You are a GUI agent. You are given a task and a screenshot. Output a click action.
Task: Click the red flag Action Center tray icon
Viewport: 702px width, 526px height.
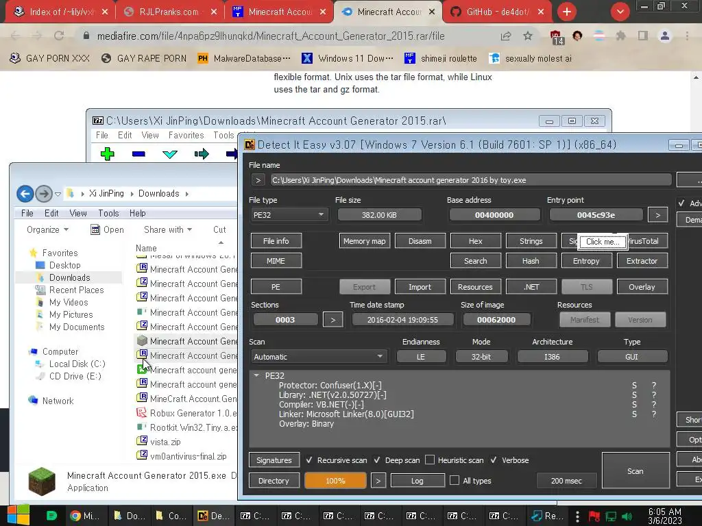pyautogui.click(x=594, y=516)
